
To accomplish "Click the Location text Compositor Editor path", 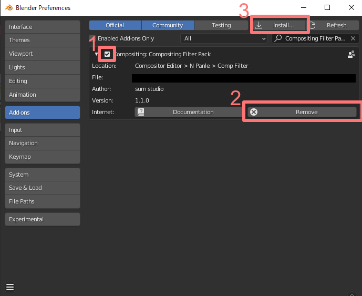I will [191, 66].
